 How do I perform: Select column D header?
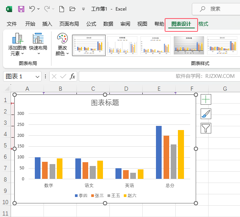(126, 88)
